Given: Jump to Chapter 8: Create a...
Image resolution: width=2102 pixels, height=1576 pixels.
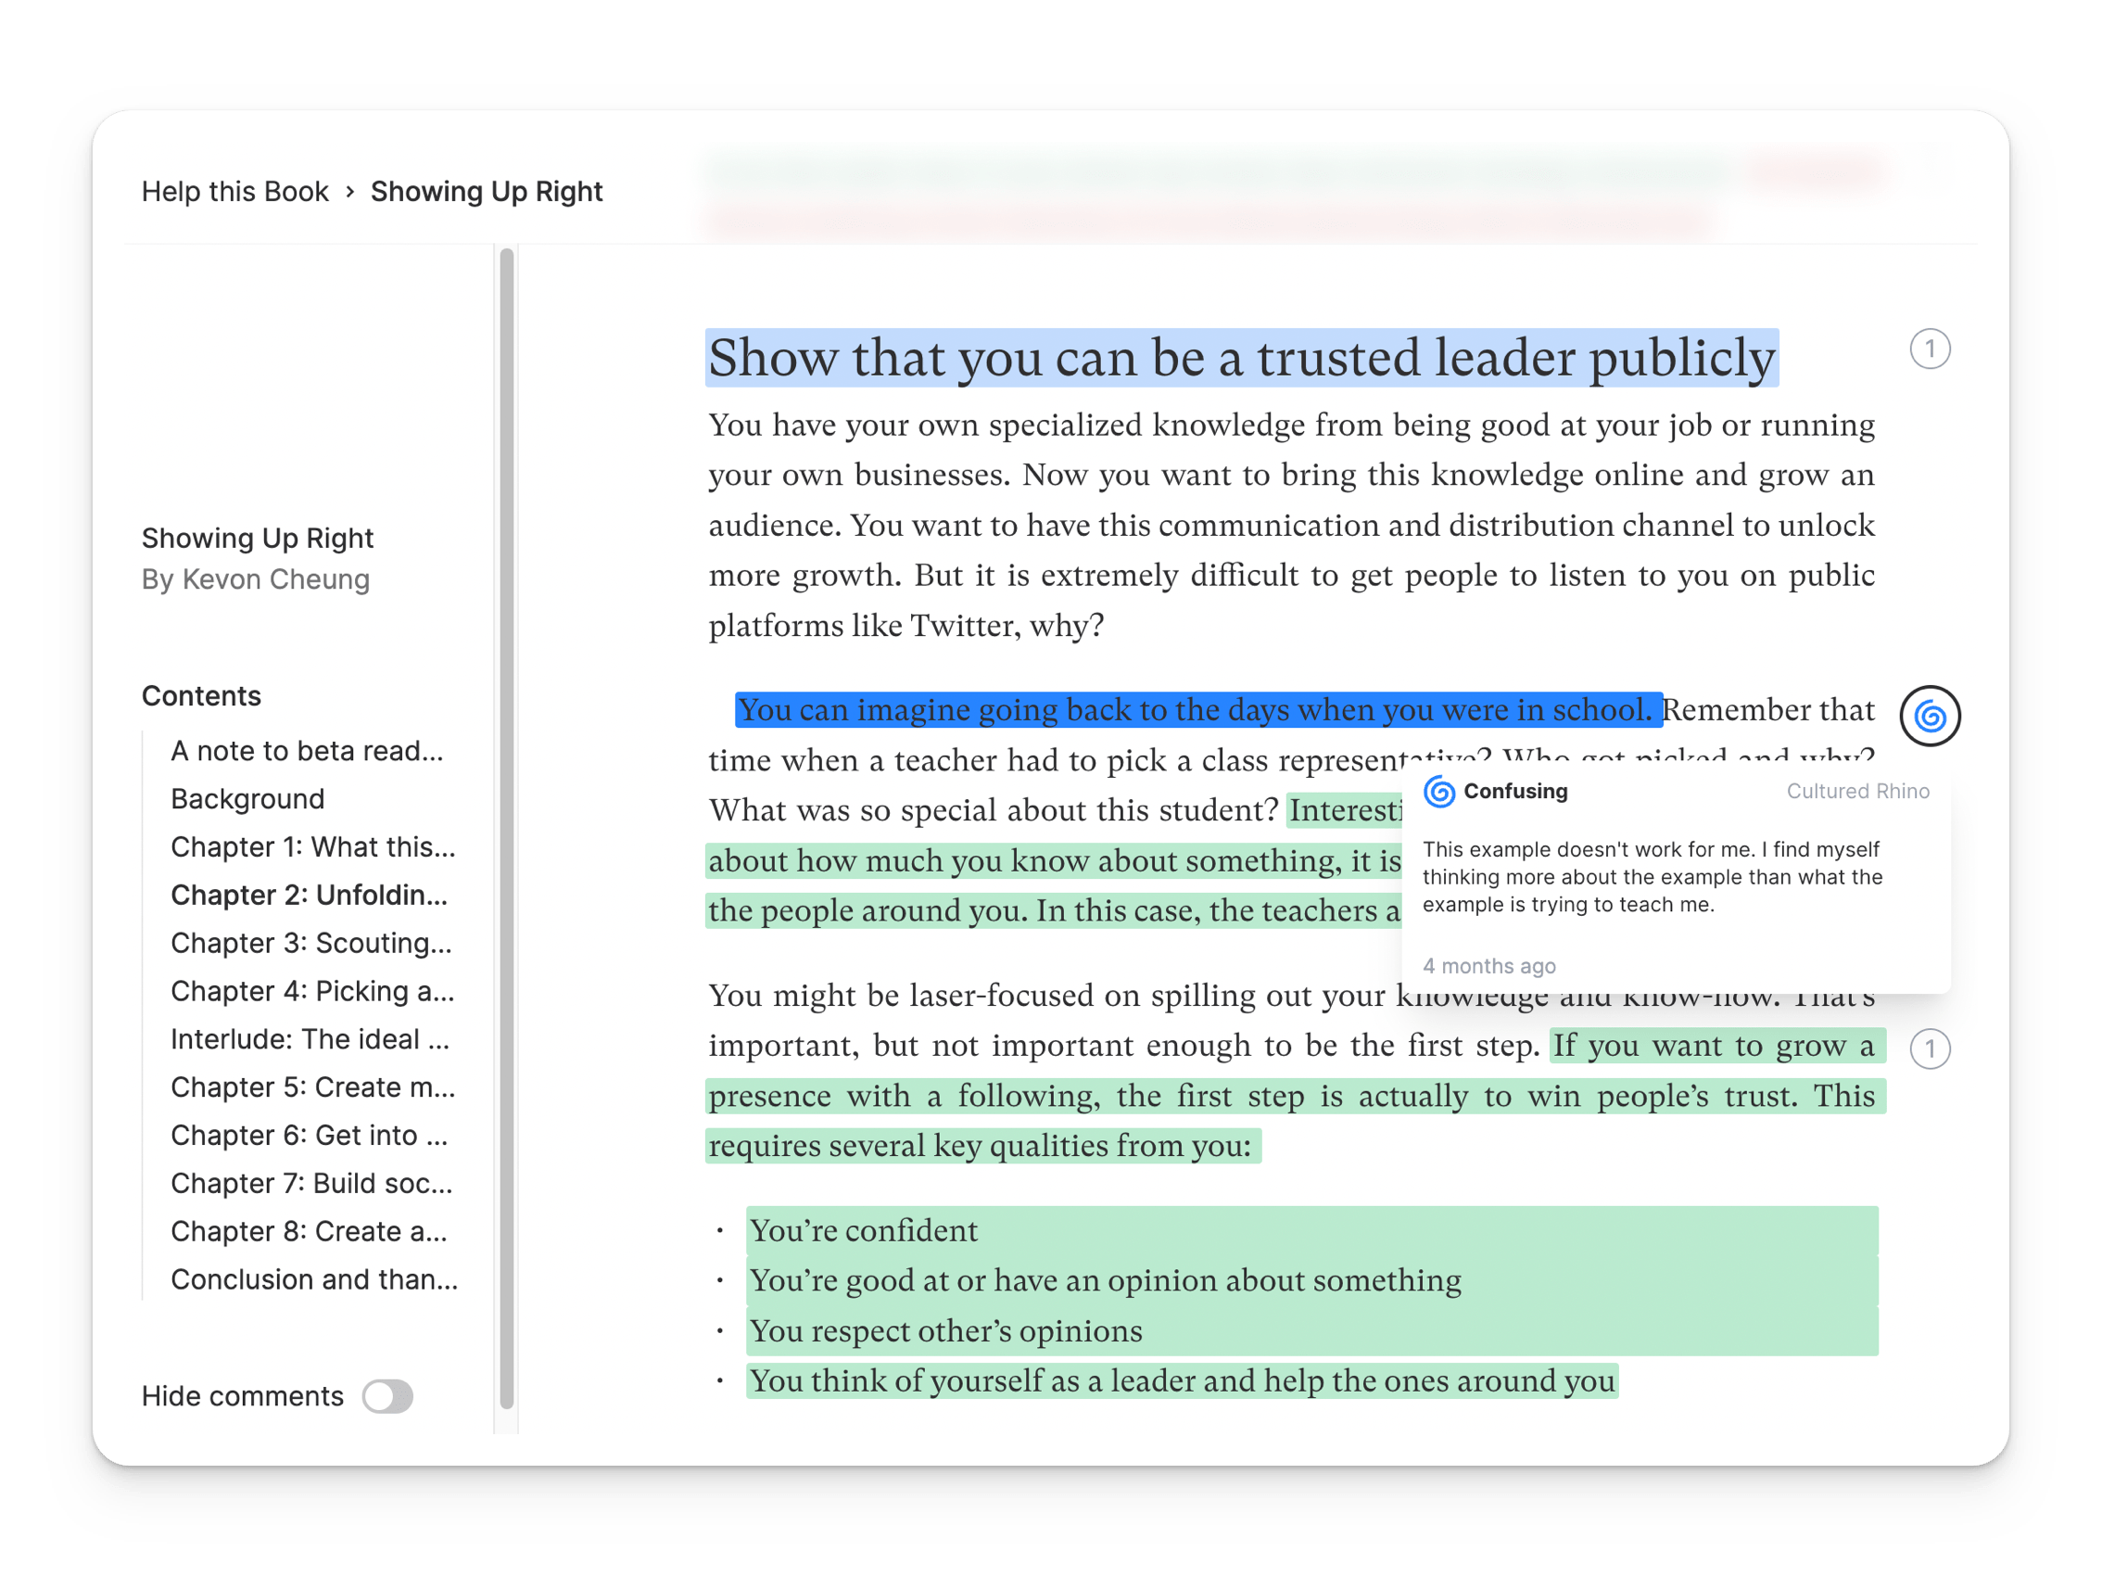Looking at the screenshot, I should (x=308, y=1232).
